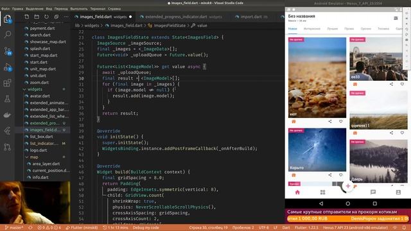This screenshot has height=231, width=411.
Task: Select the Лучшее tab in the app
Action: [x=333, y=29]
